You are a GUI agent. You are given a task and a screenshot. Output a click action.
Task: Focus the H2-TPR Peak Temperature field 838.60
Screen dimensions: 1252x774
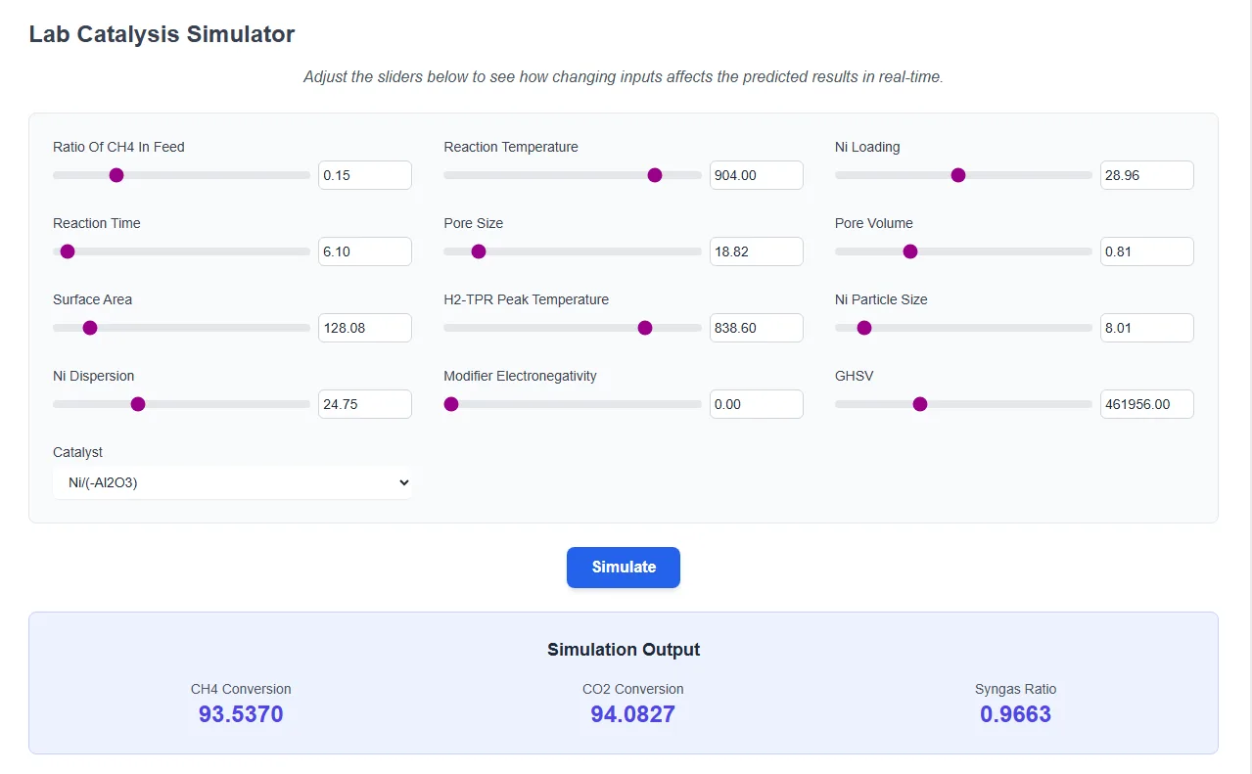[x=757, y=328]
